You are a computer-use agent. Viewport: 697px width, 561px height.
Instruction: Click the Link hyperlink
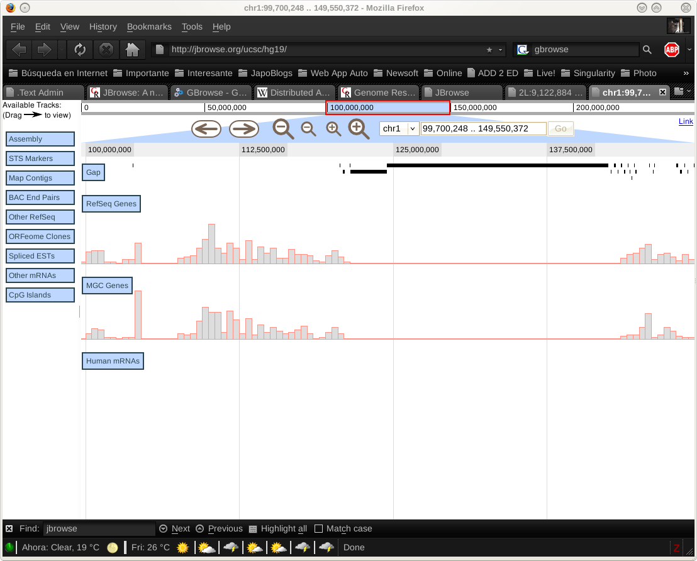point(686,121)
